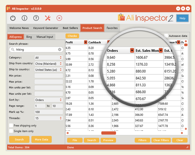195x155 pixels.
Task: Click the Max units per lot field
Action: point(49,94)
